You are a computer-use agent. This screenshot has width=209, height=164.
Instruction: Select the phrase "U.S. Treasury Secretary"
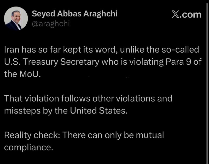coord(52,62)
